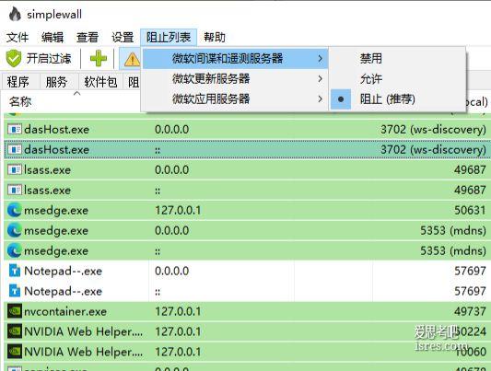Click the yellow warning triangle icon
Viewport: 491px width, 371px height.
click(x=132, y=59)
